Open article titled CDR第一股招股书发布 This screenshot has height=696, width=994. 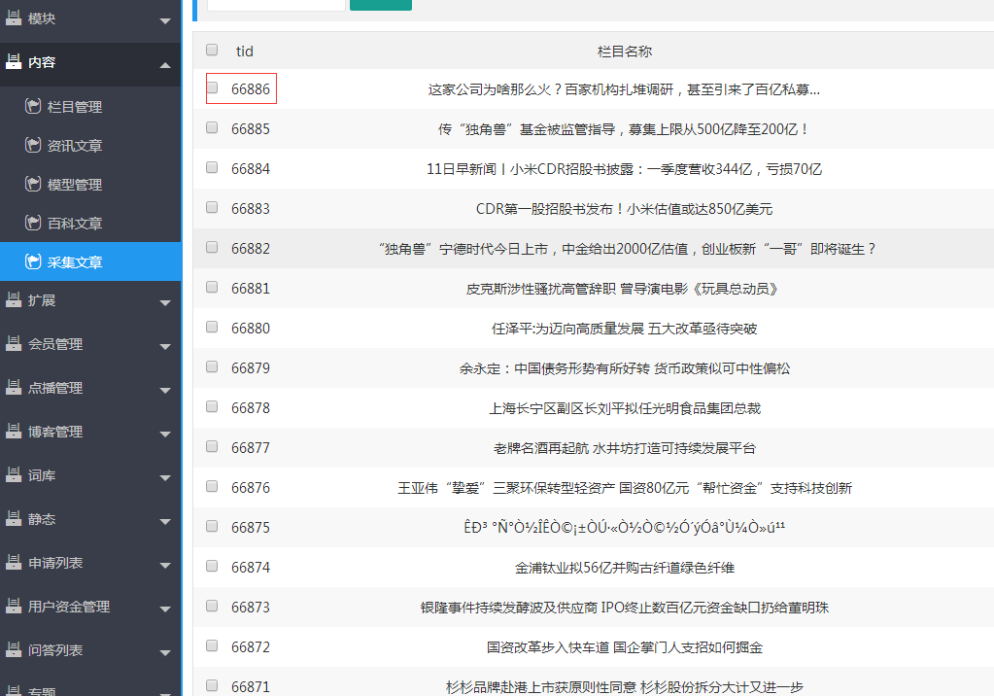(x=624, y=209)
